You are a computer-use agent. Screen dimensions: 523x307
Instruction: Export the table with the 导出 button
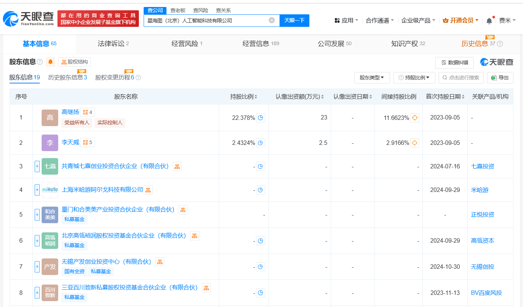[500, 78]
